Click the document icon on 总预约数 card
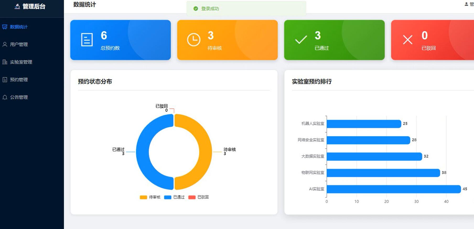 click(87, 40)
